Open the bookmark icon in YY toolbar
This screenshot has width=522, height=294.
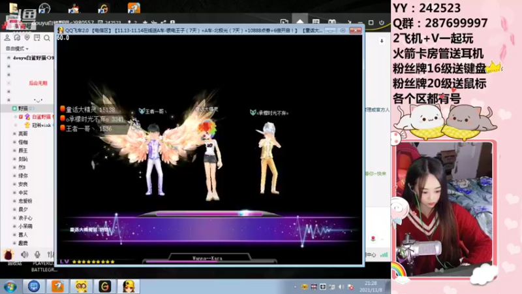click(37, 38)
